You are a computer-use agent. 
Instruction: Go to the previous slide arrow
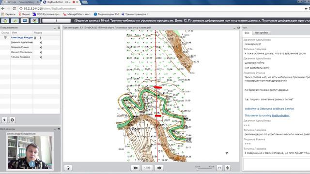coord(136,168)
